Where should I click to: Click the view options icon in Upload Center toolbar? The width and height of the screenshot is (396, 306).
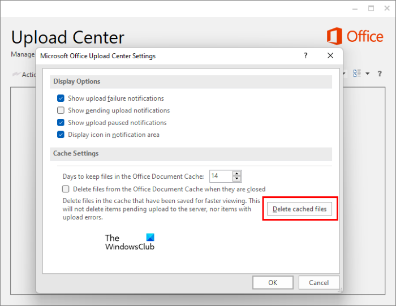pos(357,74)
